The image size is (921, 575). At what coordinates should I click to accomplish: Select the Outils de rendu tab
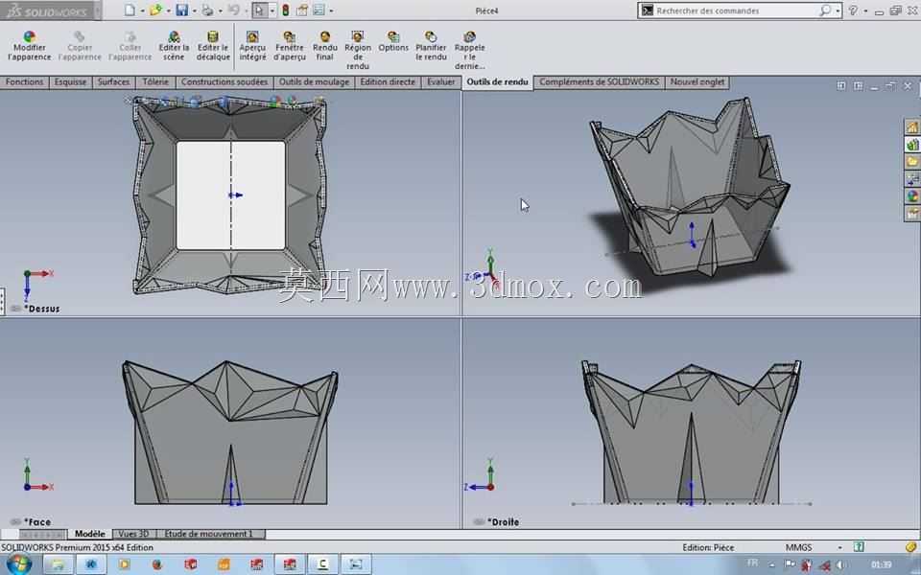tap(498, 82)
